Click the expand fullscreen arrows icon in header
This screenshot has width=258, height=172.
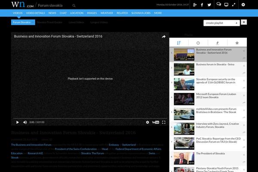pyautogui.click(x=233, y=5)
